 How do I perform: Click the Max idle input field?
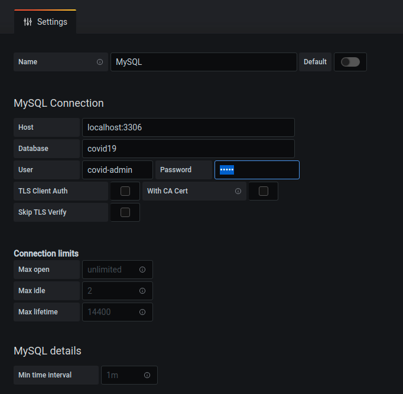109,291
